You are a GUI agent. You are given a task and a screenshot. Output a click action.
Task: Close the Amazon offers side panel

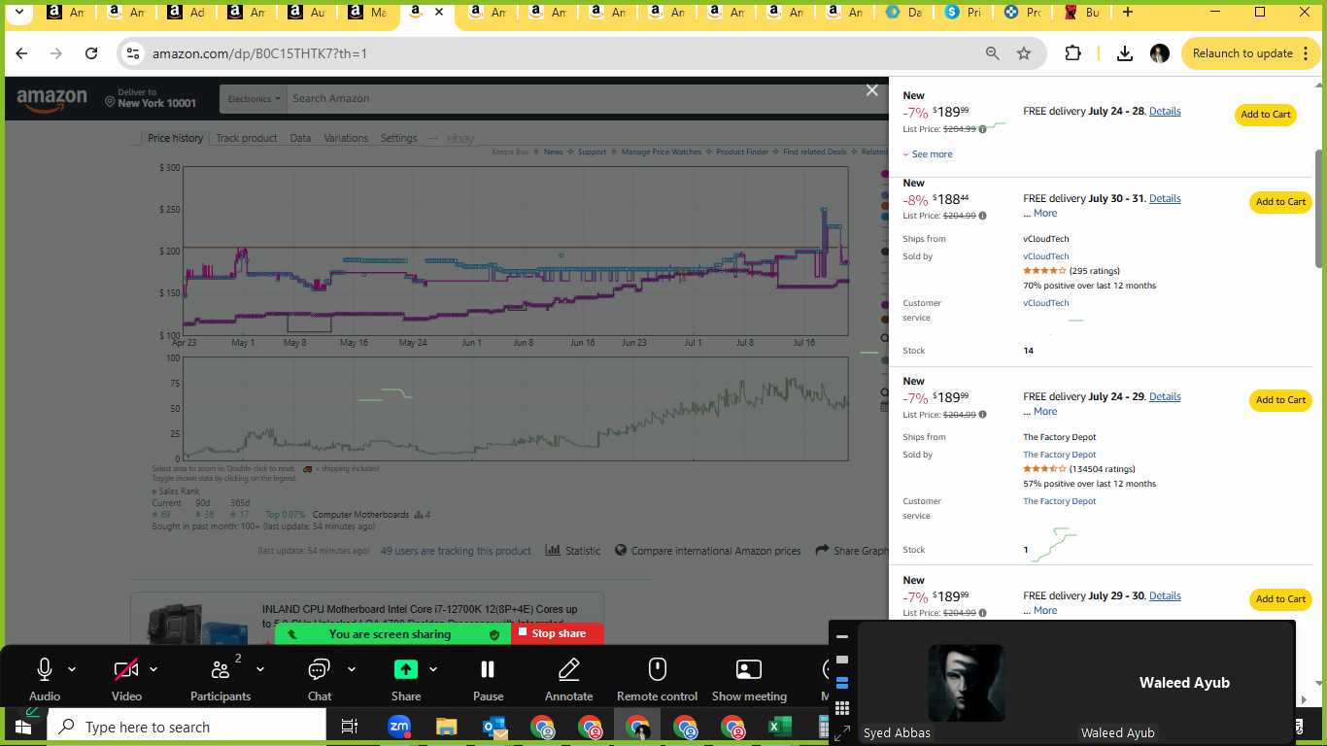coord(871,90)
